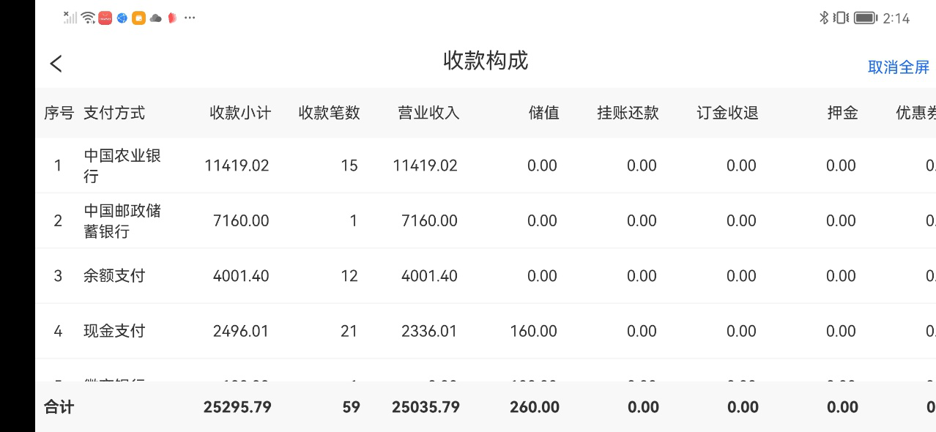Tap the 挂账还款 column header
Screen dimensions: 936x432
(x=628, y=113)
